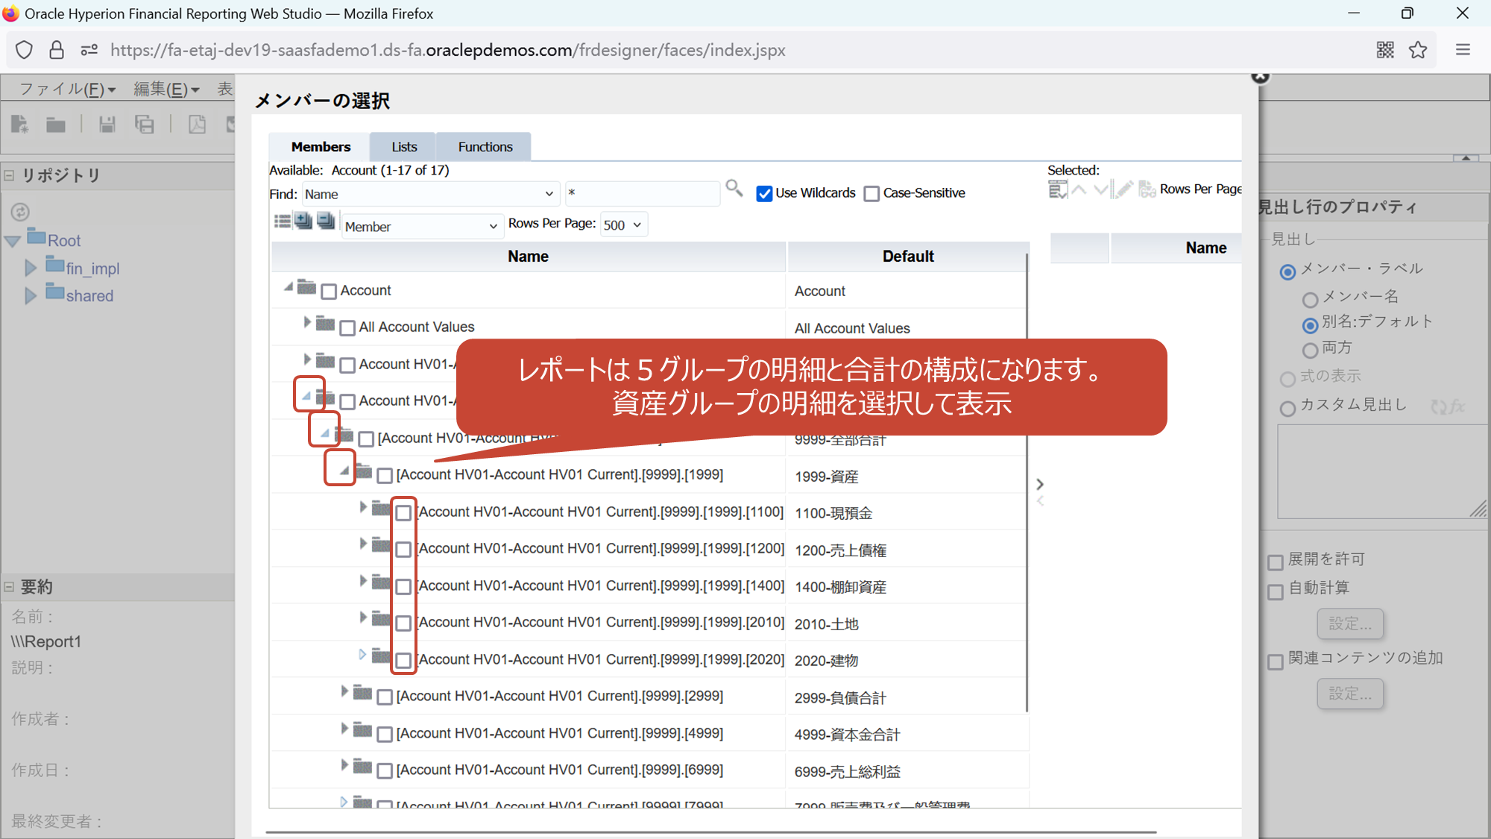Collapse the 1999-資産 tree node
1491x839 pixels.
tap(344, 471)
